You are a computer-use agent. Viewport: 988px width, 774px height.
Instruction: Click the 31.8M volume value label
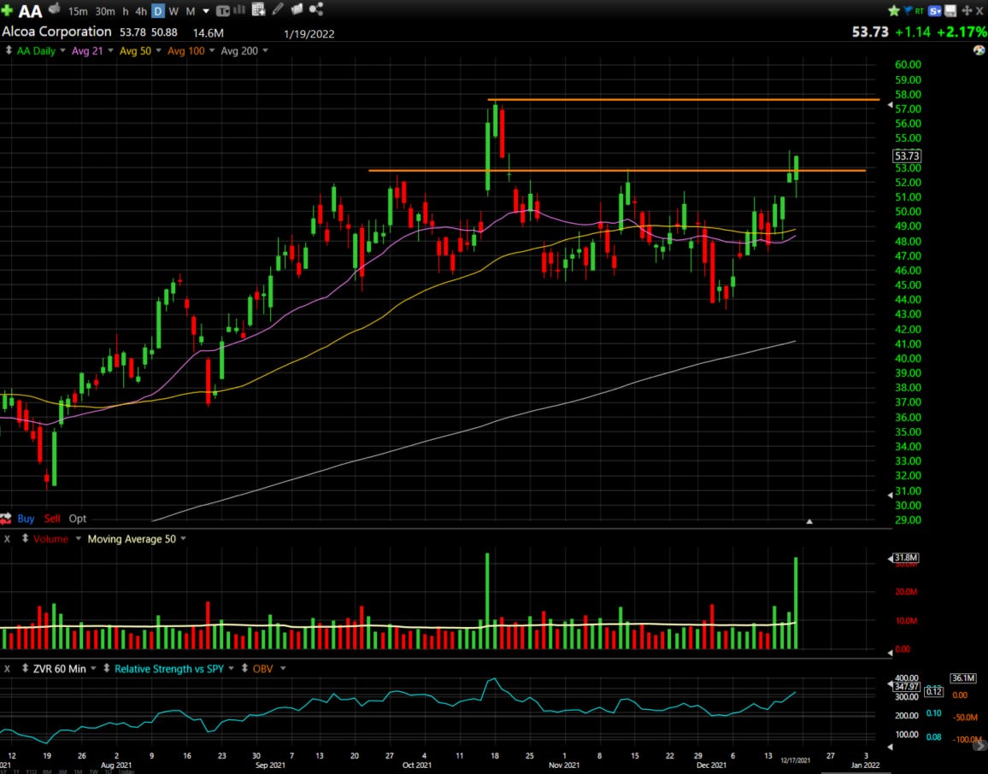click(905, 558)
